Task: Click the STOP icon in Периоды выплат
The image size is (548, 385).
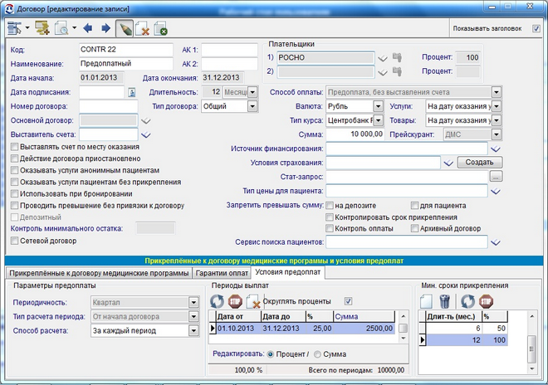Action: click(x=235, y=301)
